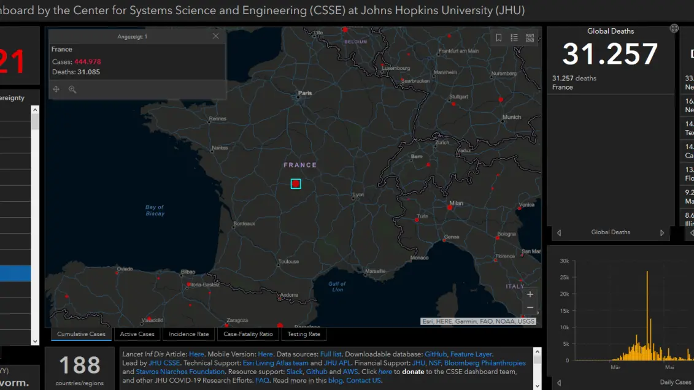Open the GitHub downloadable database link
This screenshot has height=390, width=694.
pos(436,354)
